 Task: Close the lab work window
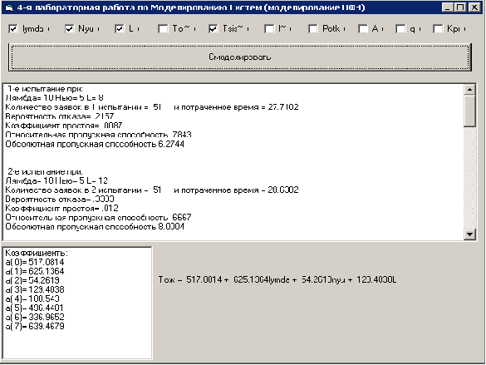tap(474, 7)
